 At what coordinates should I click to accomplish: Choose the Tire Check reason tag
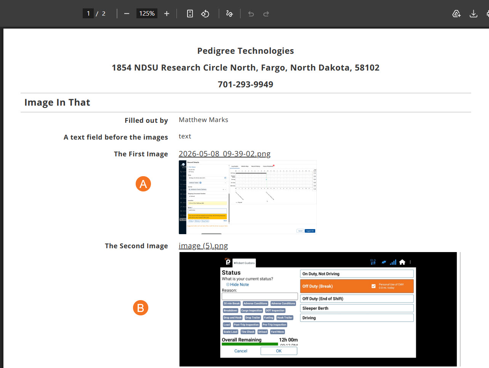tap(248, 332)
